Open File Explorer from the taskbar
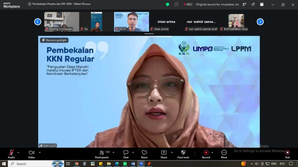 [109, 164]
